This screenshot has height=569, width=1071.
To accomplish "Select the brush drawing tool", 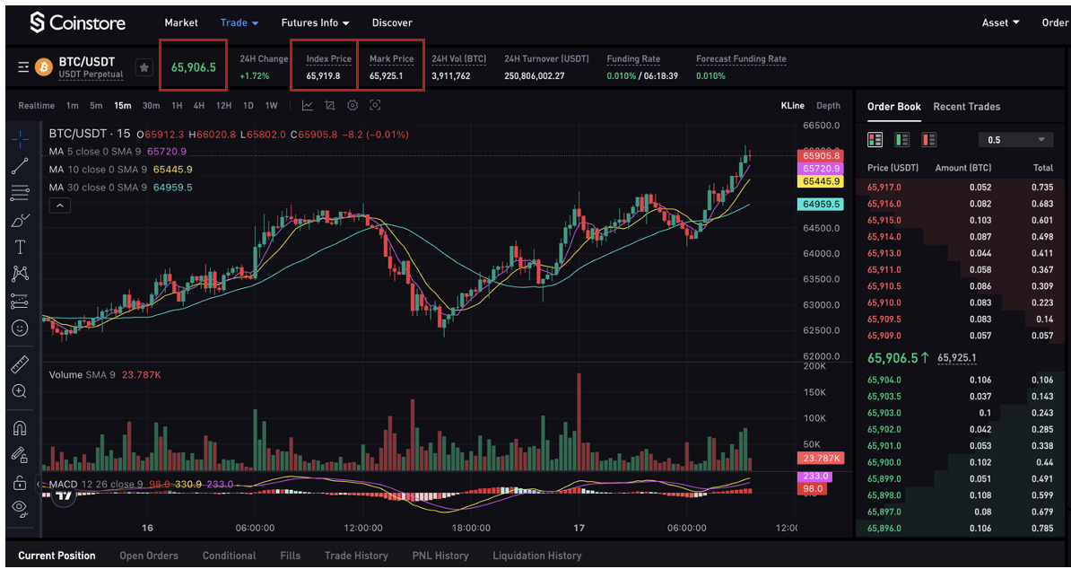I will pos(20,221).
